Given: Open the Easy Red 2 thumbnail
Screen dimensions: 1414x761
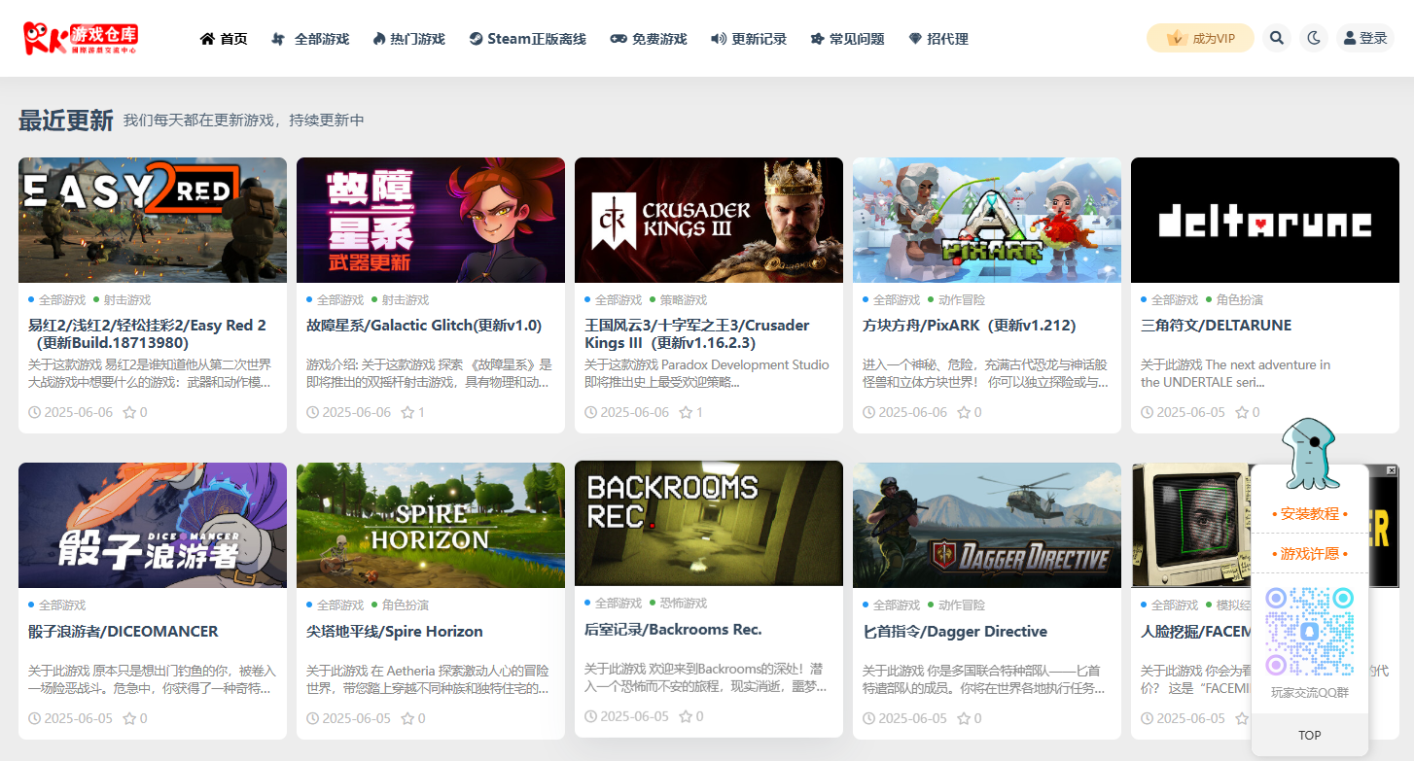Looking at the screenshot, I should pyautogui.click(x=153, y=220).
